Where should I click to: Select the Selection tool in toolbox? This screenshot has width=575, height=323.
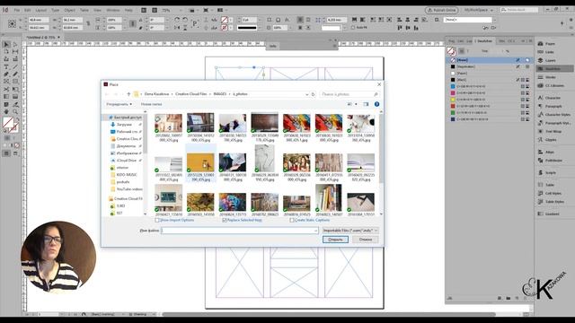[6, 44]
